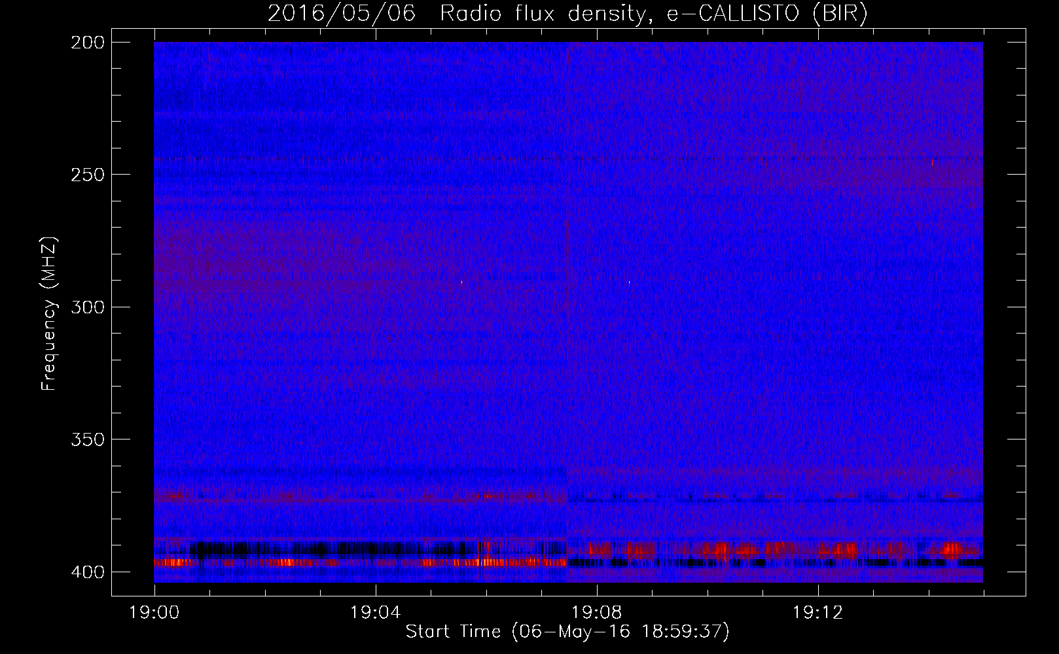Click the 19:12 time tick label
The height and width of the screenshot is (654, 1059).
[x=818, y=613]
